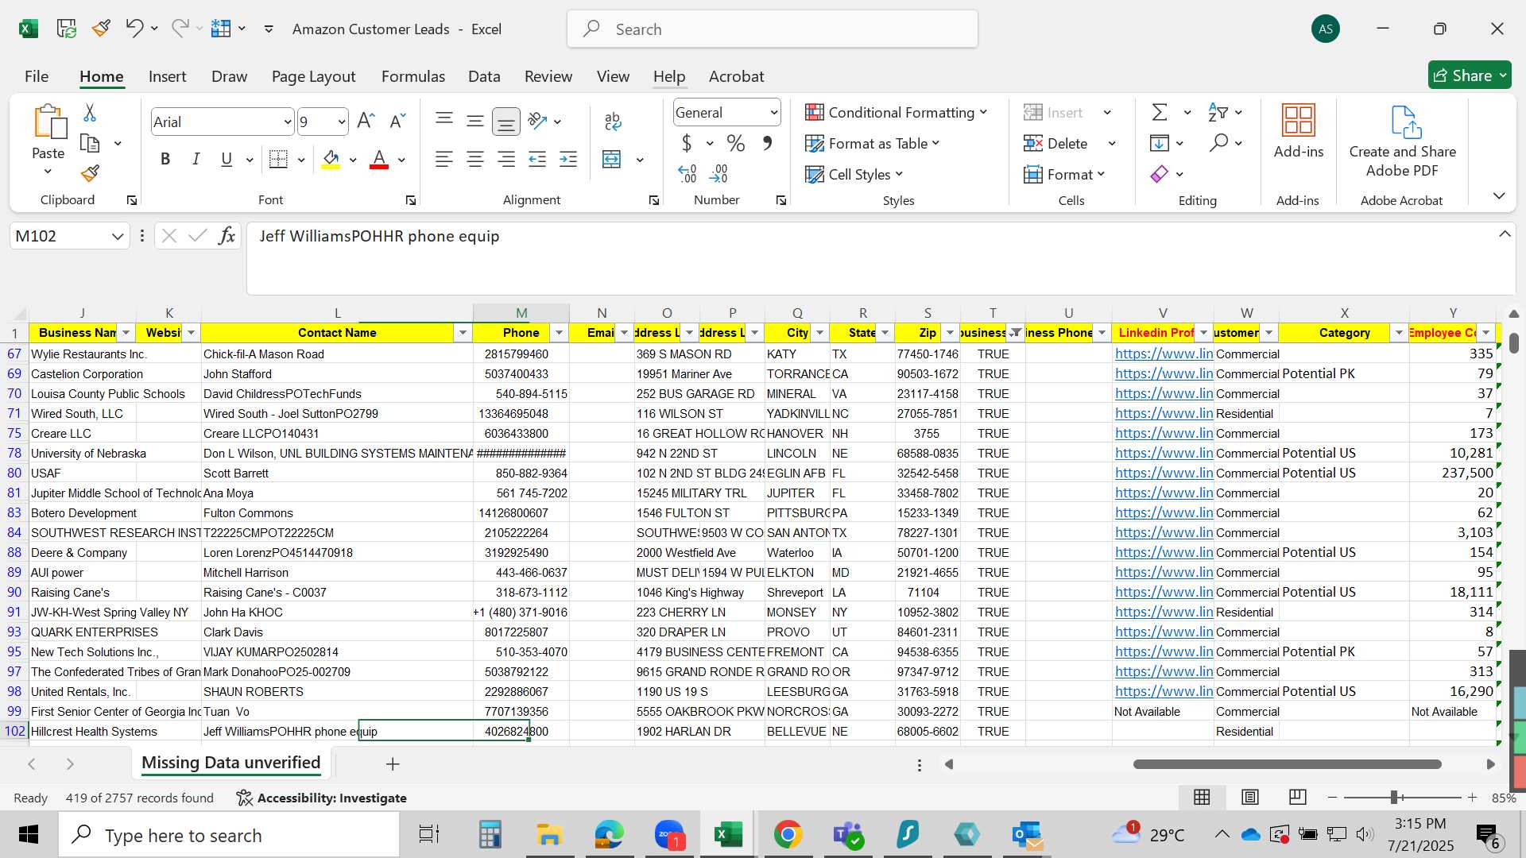Click the Cut scissors icon
Viewport: 1526px width, 858px height.
tap(90, 113)
